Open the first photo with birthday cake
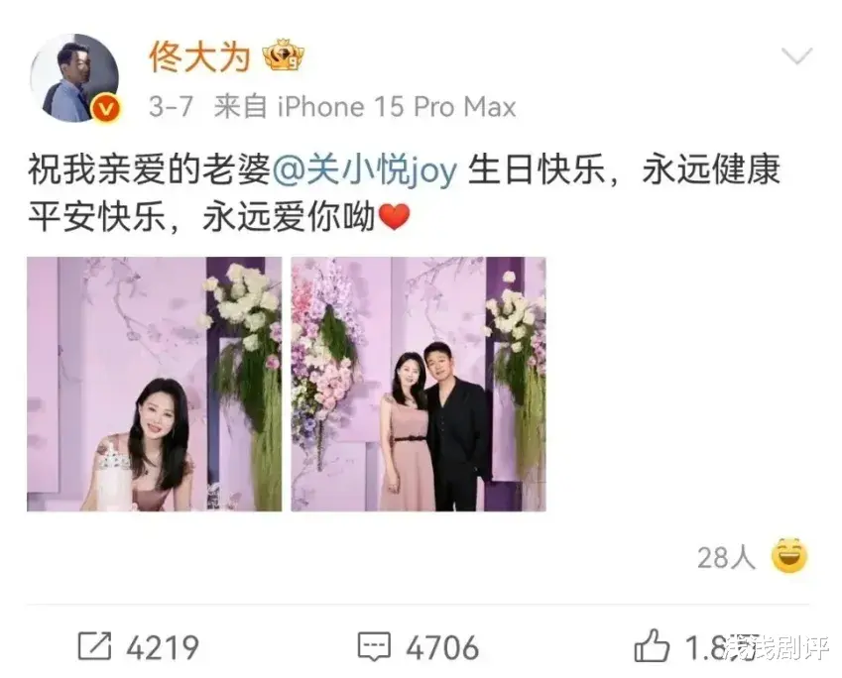842x678 pixels. tap(154, 384)
